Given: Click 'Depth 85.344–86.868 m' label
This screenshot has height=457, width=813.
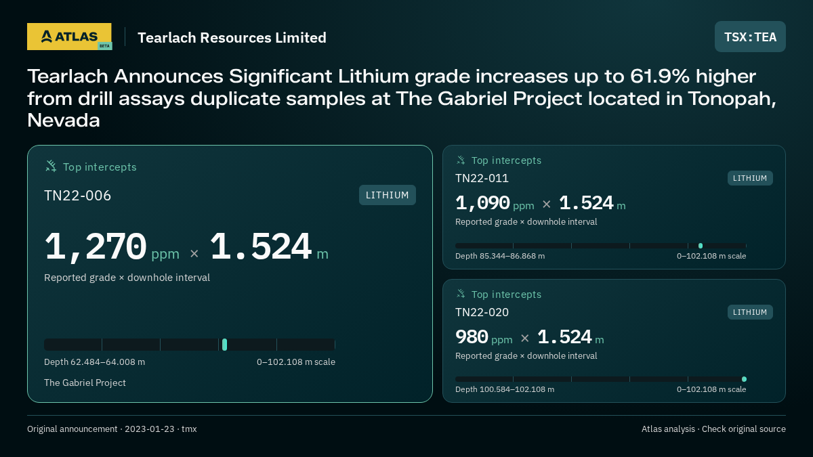Looking at the screenshot, I should tap(500, 256).
